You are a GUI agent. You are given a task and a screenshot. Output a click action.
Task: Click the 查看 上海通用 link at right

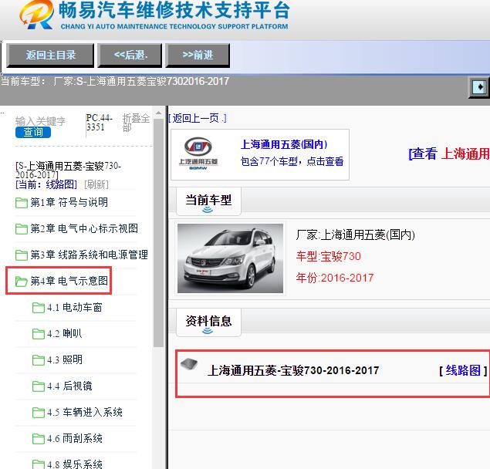[x=449, y=154]
